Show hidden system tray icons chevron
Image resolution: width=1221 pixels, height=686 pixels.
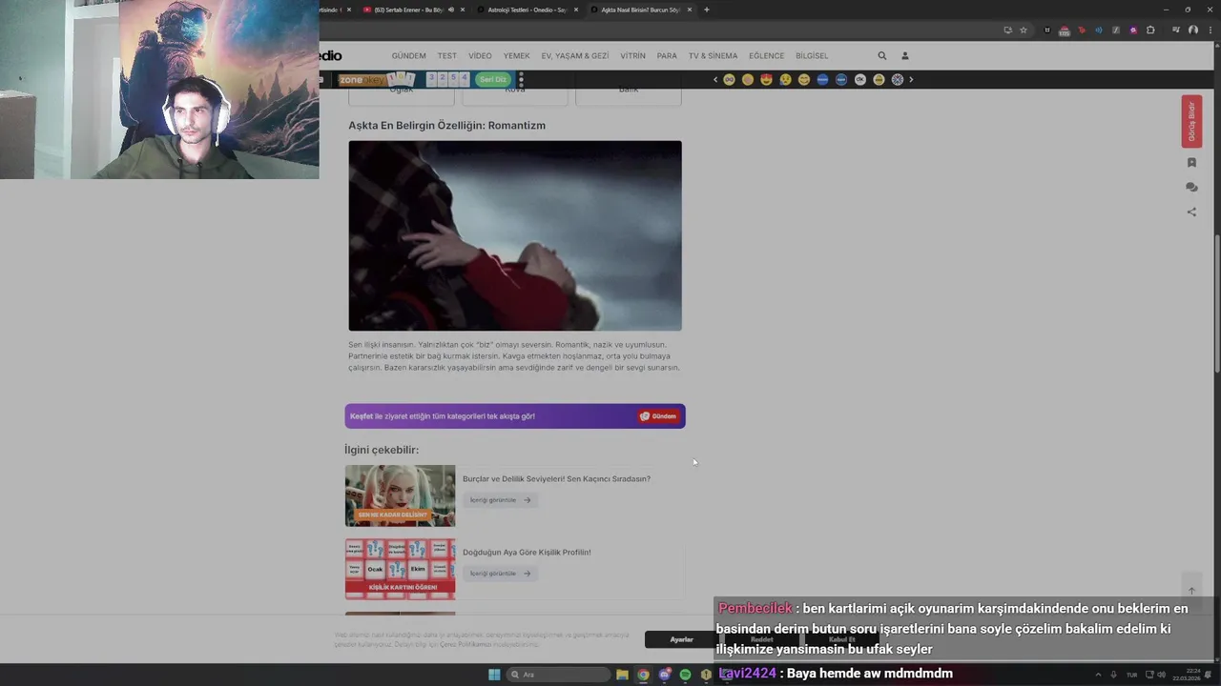tap(1096, 675)
